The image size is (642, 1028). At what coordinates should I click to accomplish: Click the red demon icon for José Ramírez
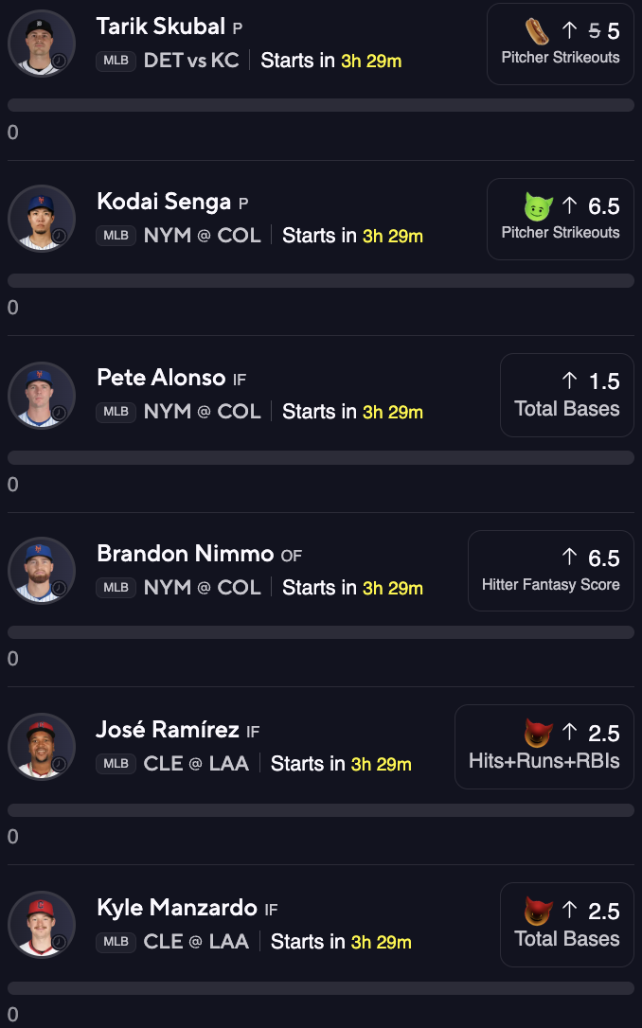(538, 733)
